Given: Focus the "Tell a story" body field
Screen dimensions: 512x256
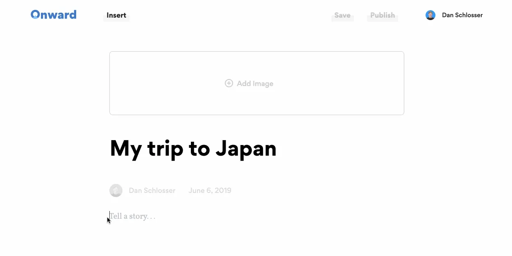Looking at the screenshot, I should pos(133,216).
